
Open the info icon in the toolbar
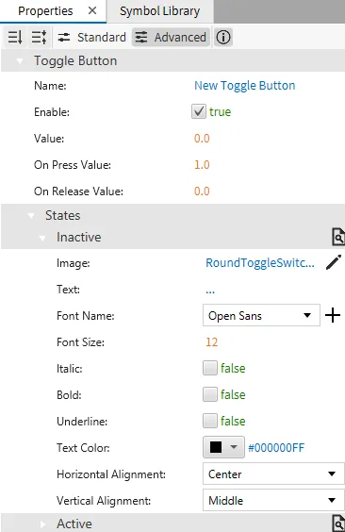223,37
